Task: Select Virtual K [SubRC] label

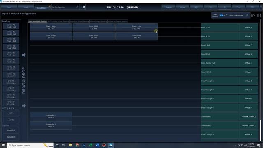Action: pos(248,116)
